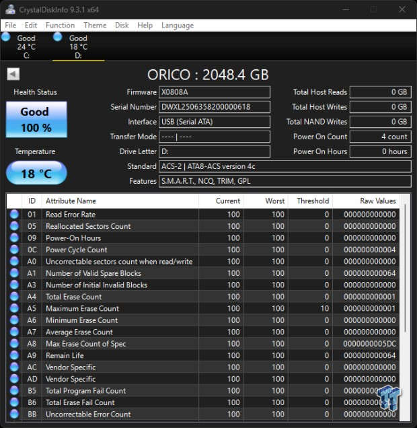Open the Edit menu
The height and width of the screenshot is (428, 417).
tap(30, 25)
